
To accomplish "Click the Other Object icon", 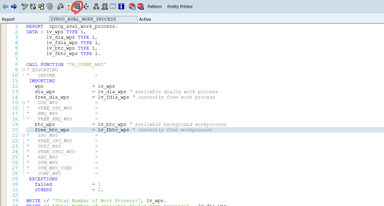I will [x=41, y=6].
